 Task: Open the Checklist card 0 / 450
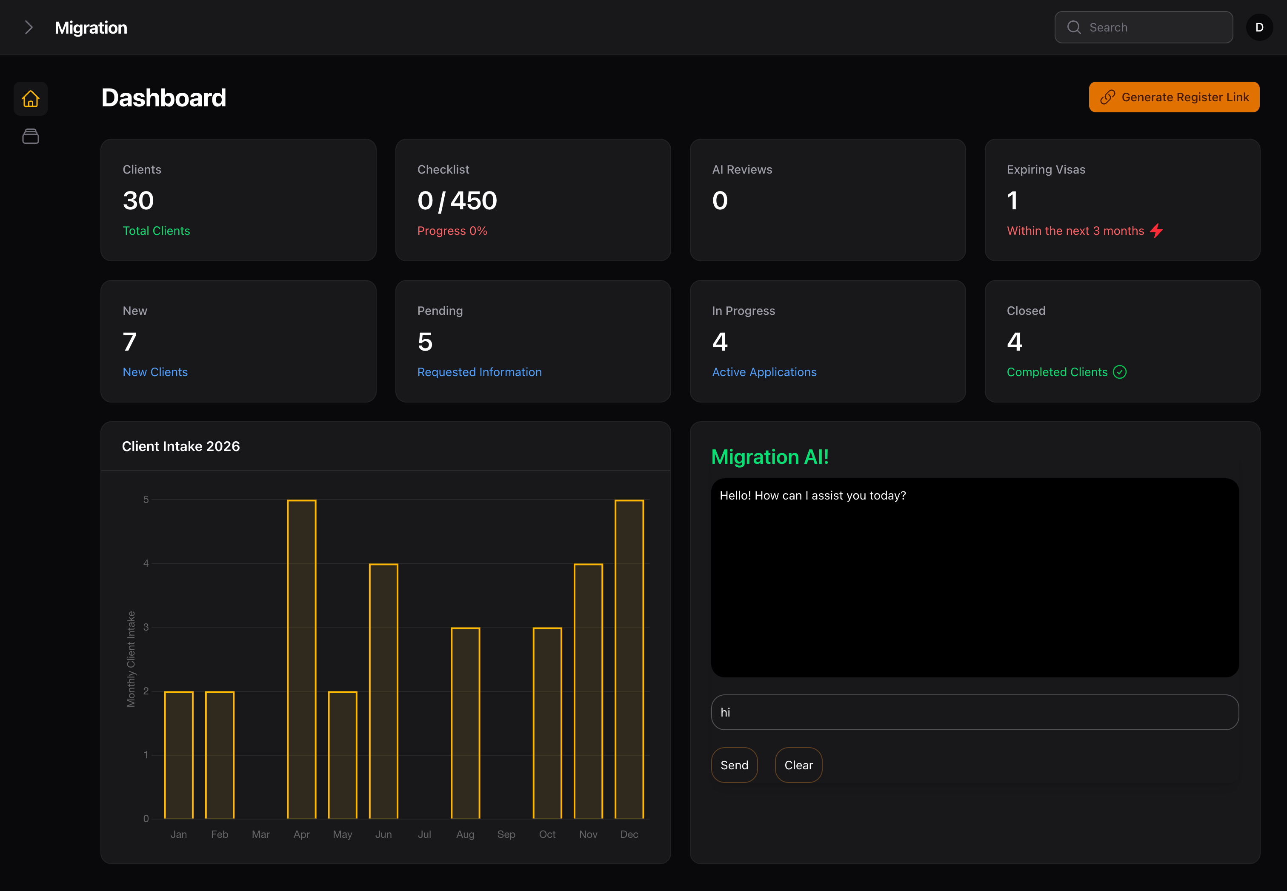[x=533, y=200]
